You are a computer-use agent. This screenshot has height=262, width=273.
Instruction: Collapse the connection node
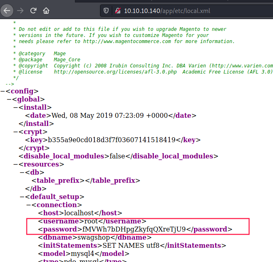click(29, 205)
